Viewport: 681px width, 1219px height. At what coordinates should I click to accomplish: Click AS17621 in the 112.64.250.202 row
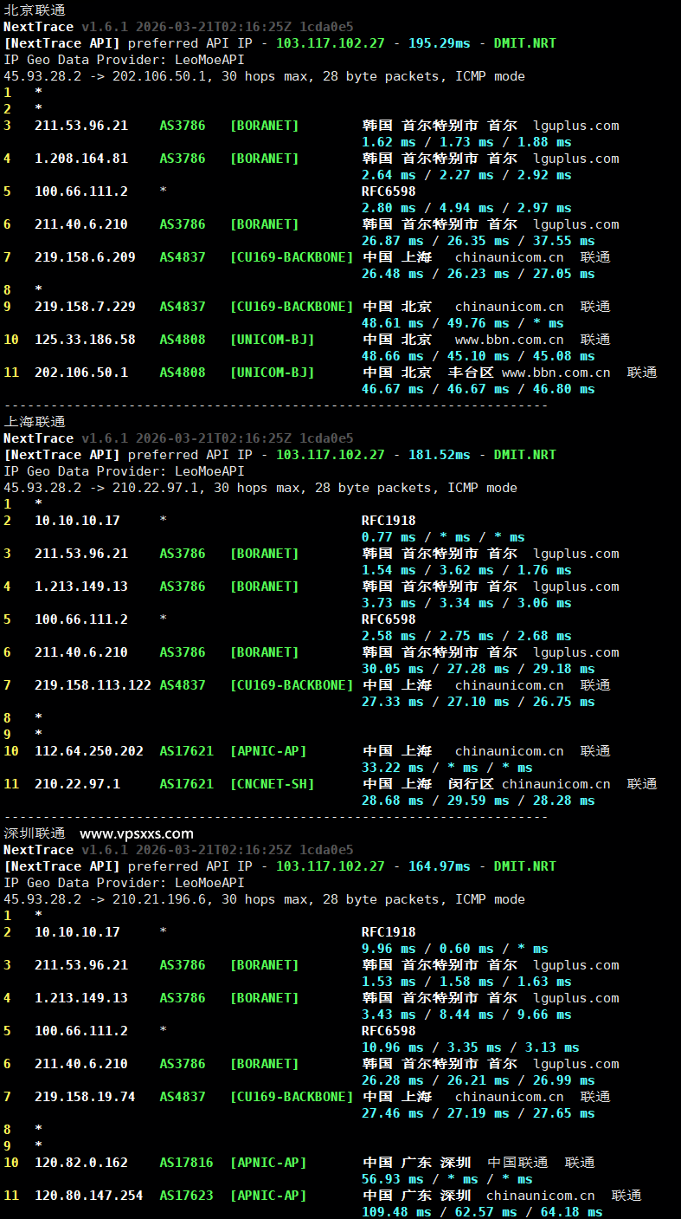point(186,751)
